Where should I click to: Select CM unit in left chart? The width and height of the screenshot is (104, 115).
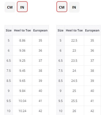10,7
